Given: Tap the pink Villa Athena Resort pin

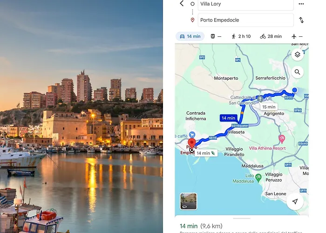Looking at the screenshot, I should tap(281, 139).
